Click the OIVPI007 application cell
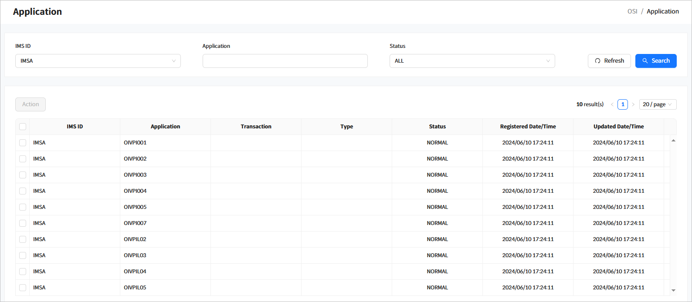 135,223
